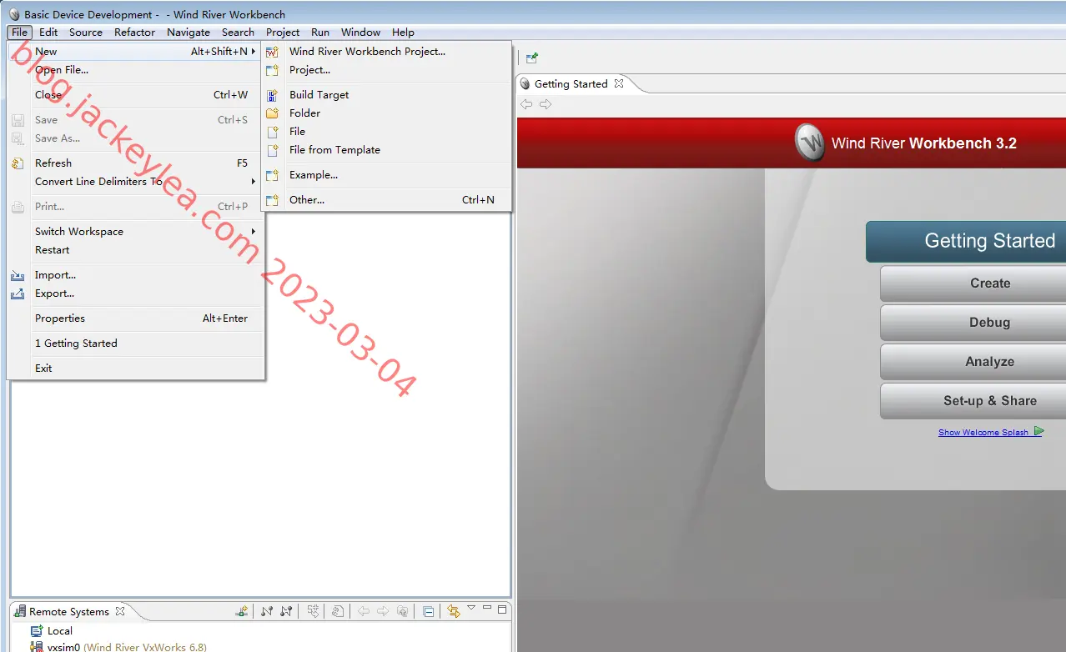Click define new connection icon in Remote Systems
Screen dimensions: 1066x652
click(x=241, y=611)
